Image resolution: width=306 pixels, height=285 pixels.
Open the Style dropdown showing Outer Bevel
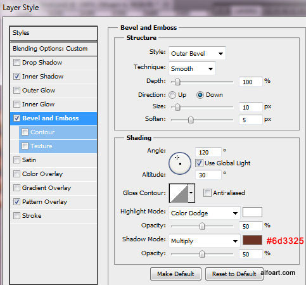coord(197,53)
